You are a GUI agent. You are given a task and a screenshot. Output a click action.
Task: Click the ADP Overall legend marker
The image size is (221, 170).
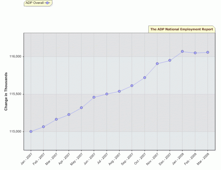tap(47, 3)
